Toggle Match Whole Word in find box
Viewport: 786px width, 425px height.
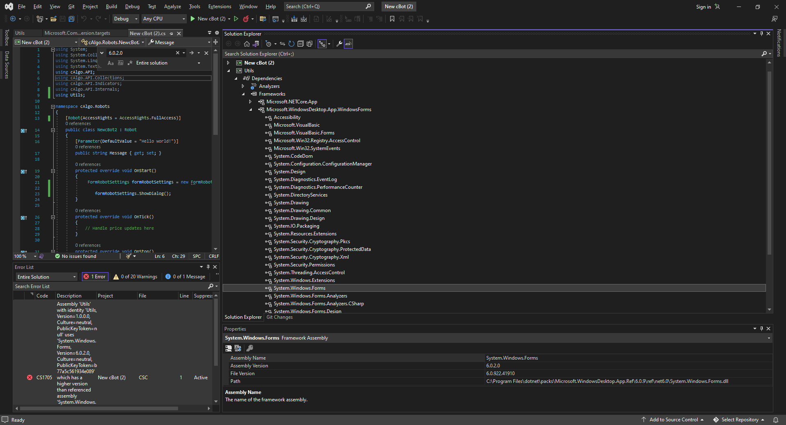click(120, 63)
